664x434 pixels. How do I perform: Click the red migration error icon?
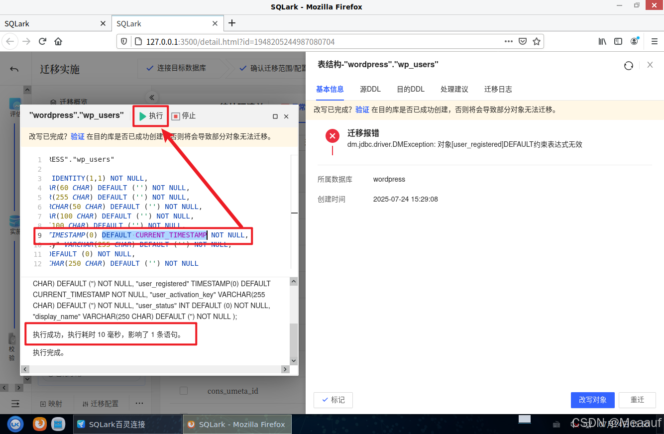point(332,135)
